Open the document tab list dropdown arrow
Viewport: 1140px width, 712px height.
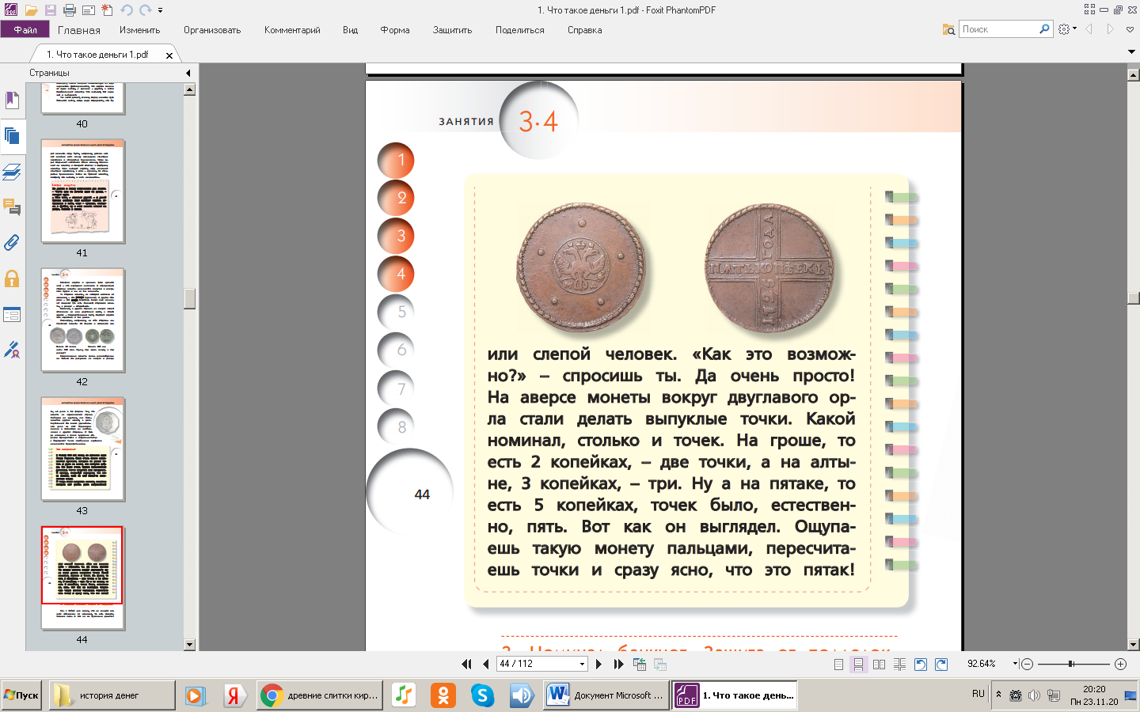tap(1131, 52)
